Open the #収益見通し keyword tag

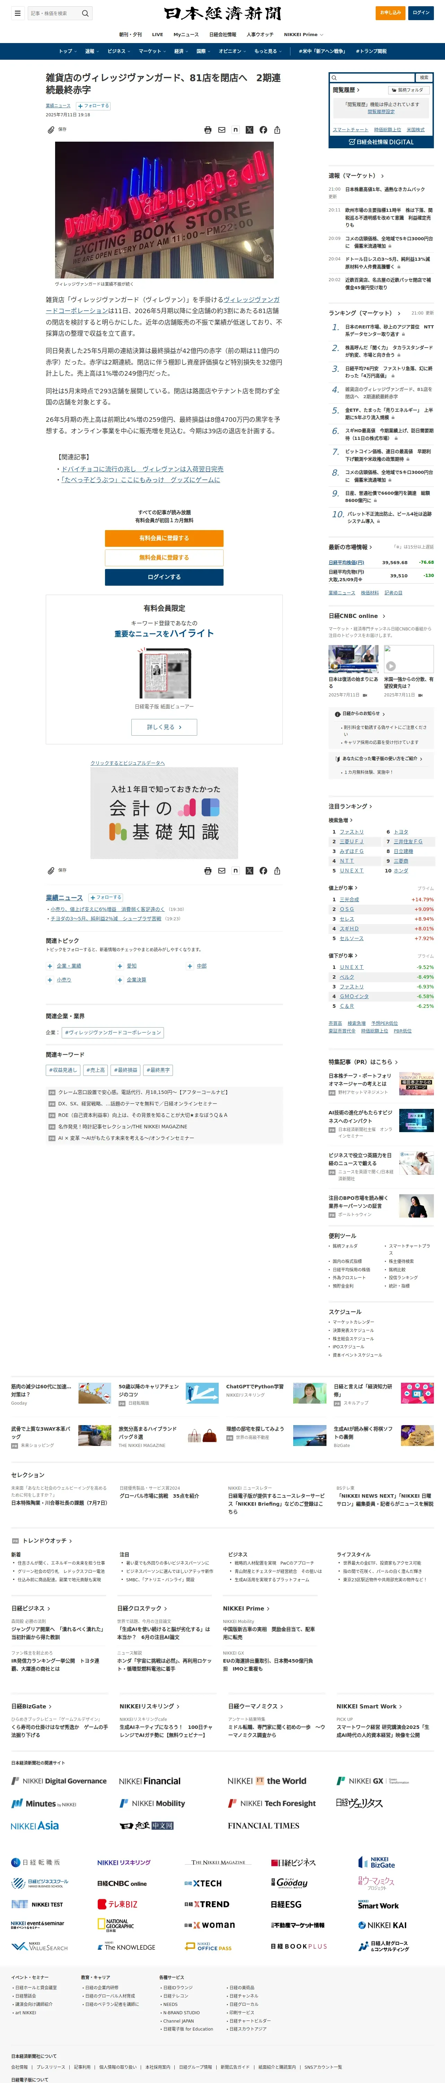coord(63,1070)
